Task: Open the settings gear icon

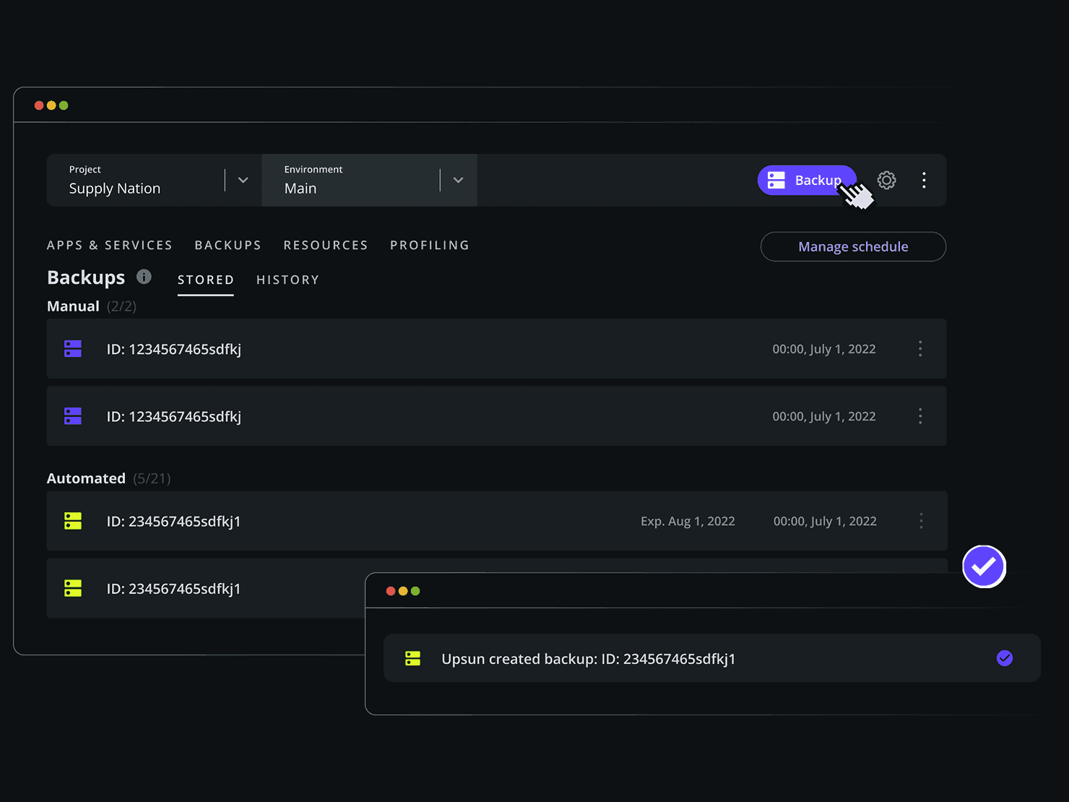Action: click(x=886, y=180)
